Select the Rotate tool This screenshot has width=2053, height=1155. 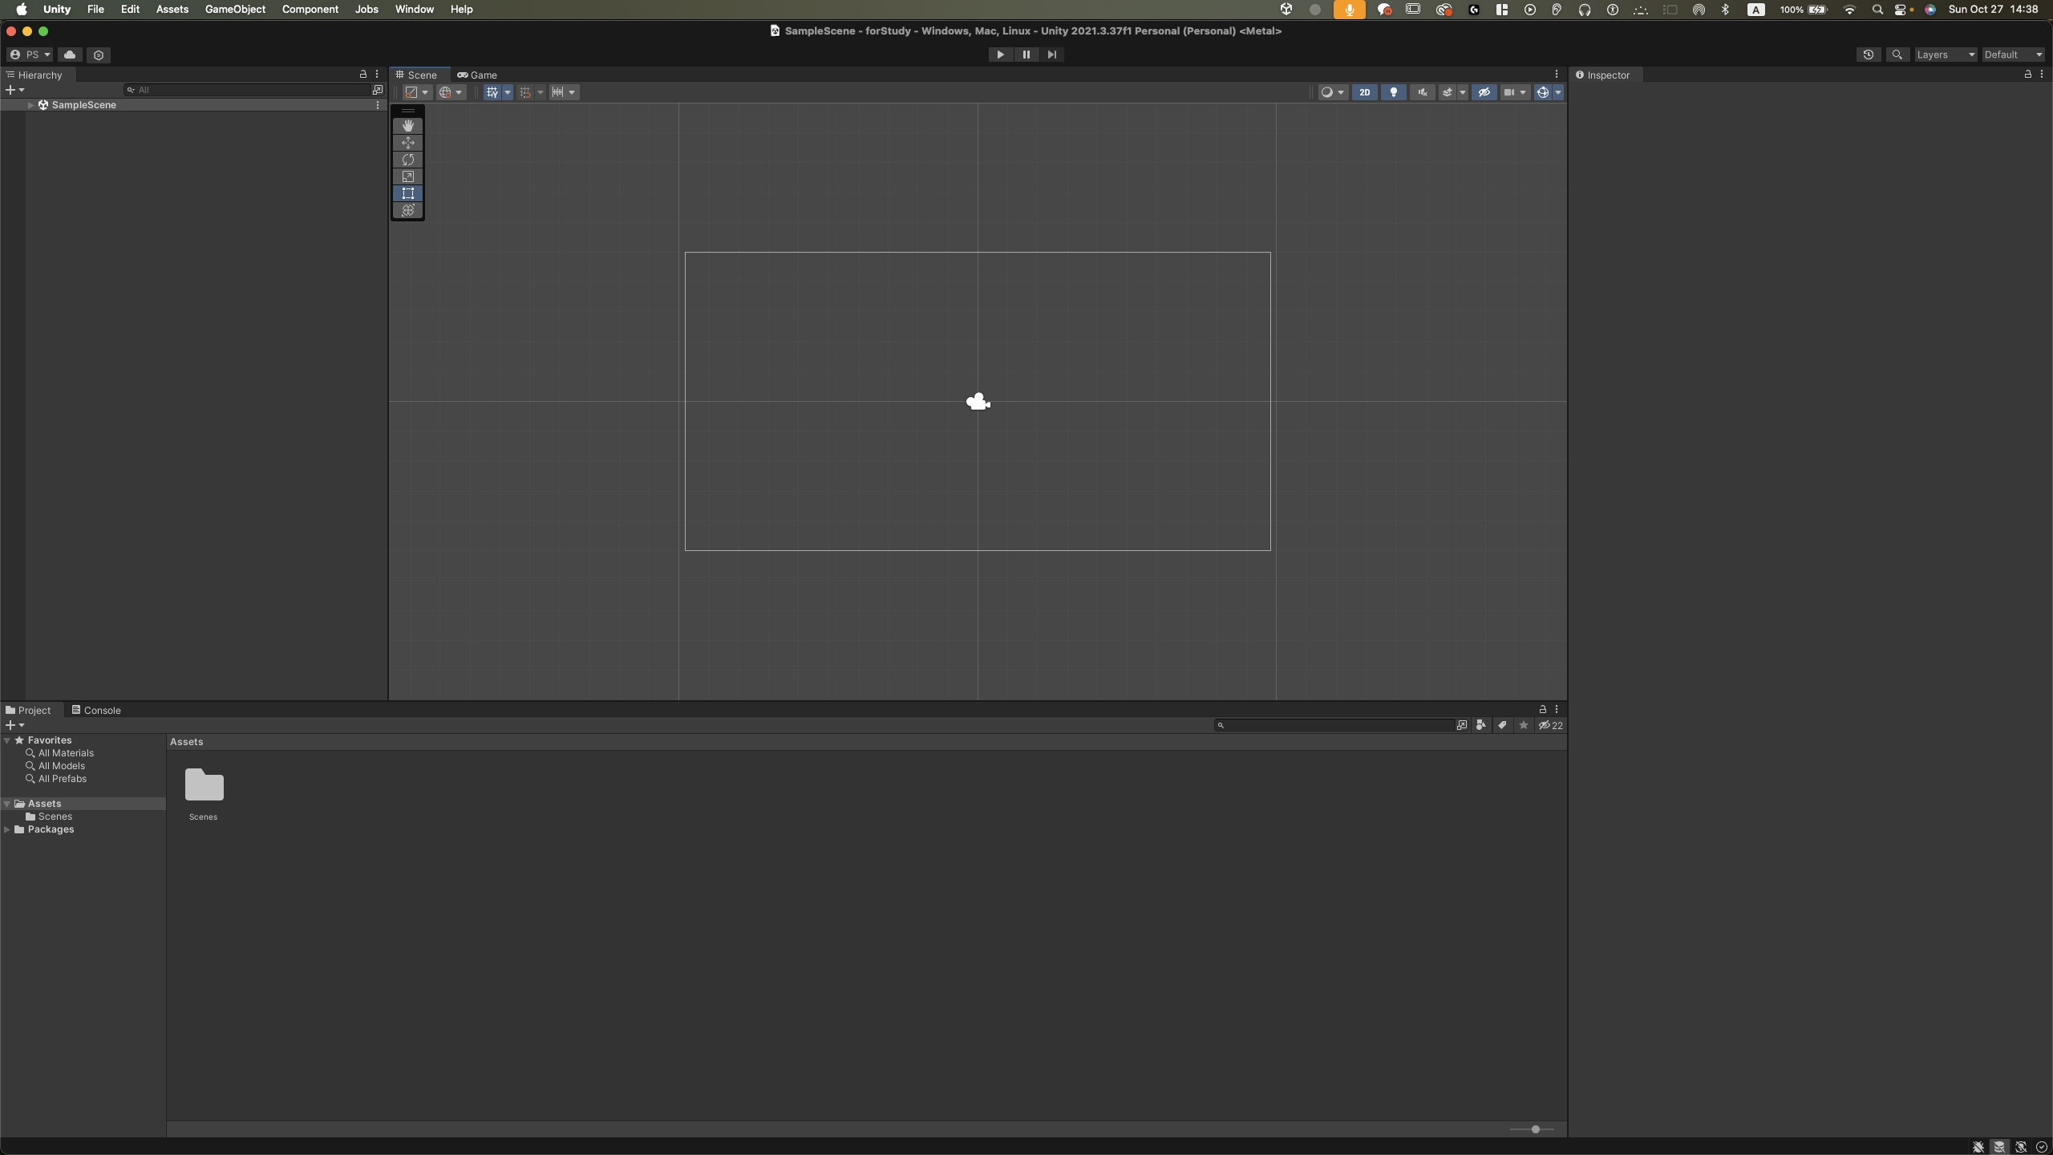tap(407, 160)
